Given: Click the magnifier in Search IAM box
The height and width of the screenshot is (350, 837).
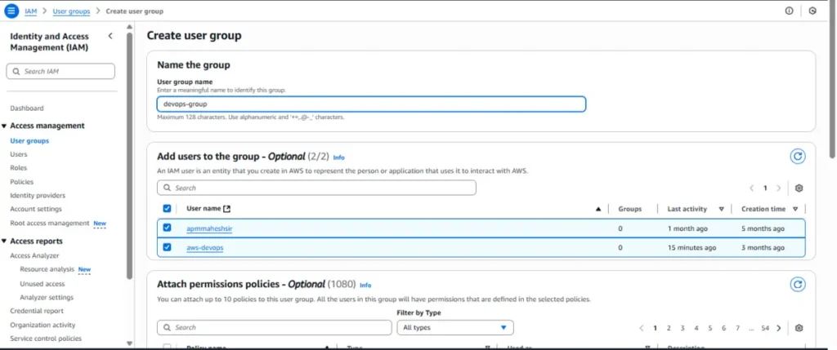Looking at the screenshot, I should click(x=16, y=71).
